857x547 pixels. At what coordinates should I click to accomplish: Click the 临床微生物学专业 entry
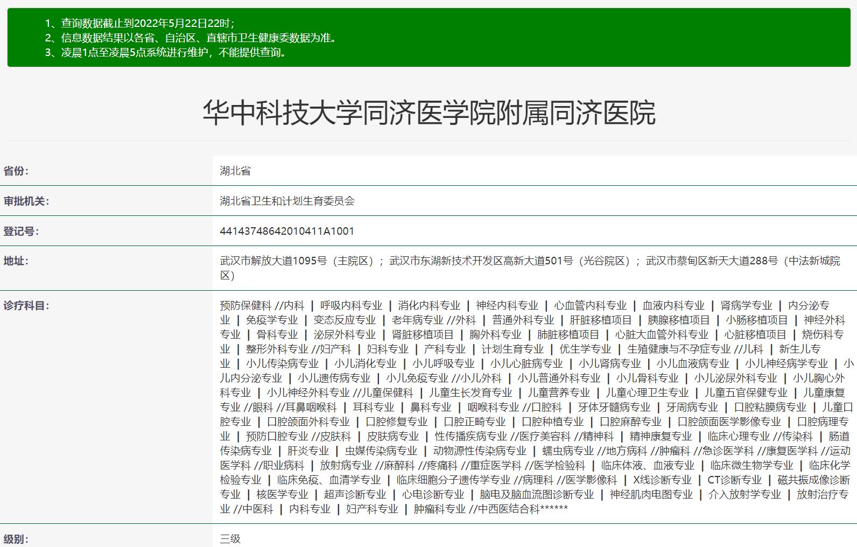pos(751,466)
